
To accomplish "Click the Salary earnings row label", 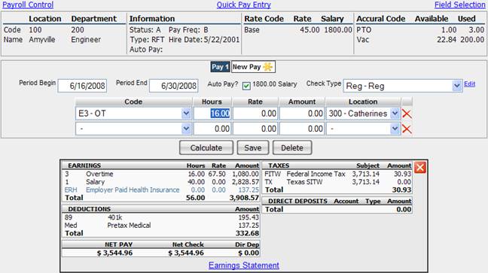I will (95, 182).
